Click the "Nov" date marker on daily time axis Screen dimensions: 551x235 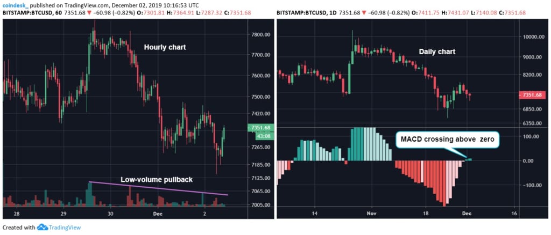371,212
